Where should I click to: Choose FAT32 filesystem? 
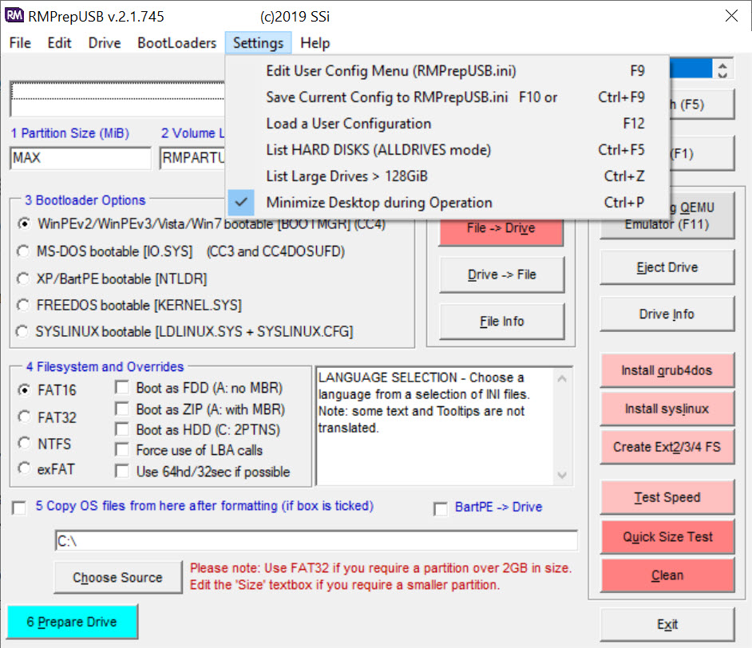[x=24, y=417]
